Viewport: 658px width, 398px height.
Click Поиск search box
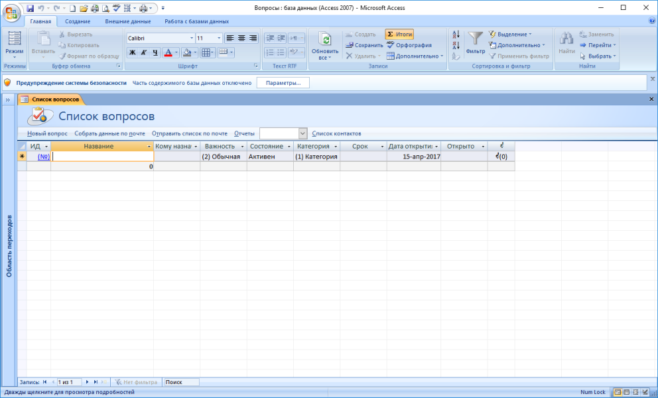click(181, 382)
